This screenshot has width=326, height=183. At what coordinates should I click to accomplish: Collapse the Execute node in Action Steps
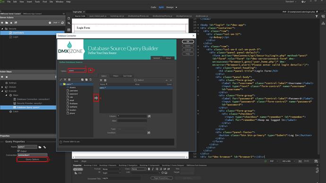[2, 91]
